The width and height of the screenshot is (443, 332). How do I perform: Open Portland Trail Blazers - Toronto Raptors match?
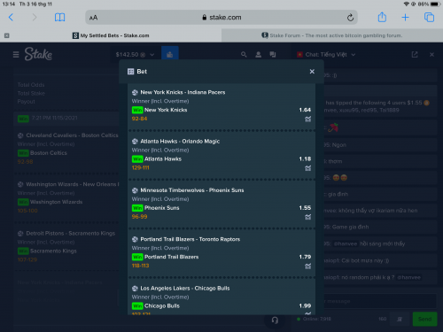pos(190,239)
